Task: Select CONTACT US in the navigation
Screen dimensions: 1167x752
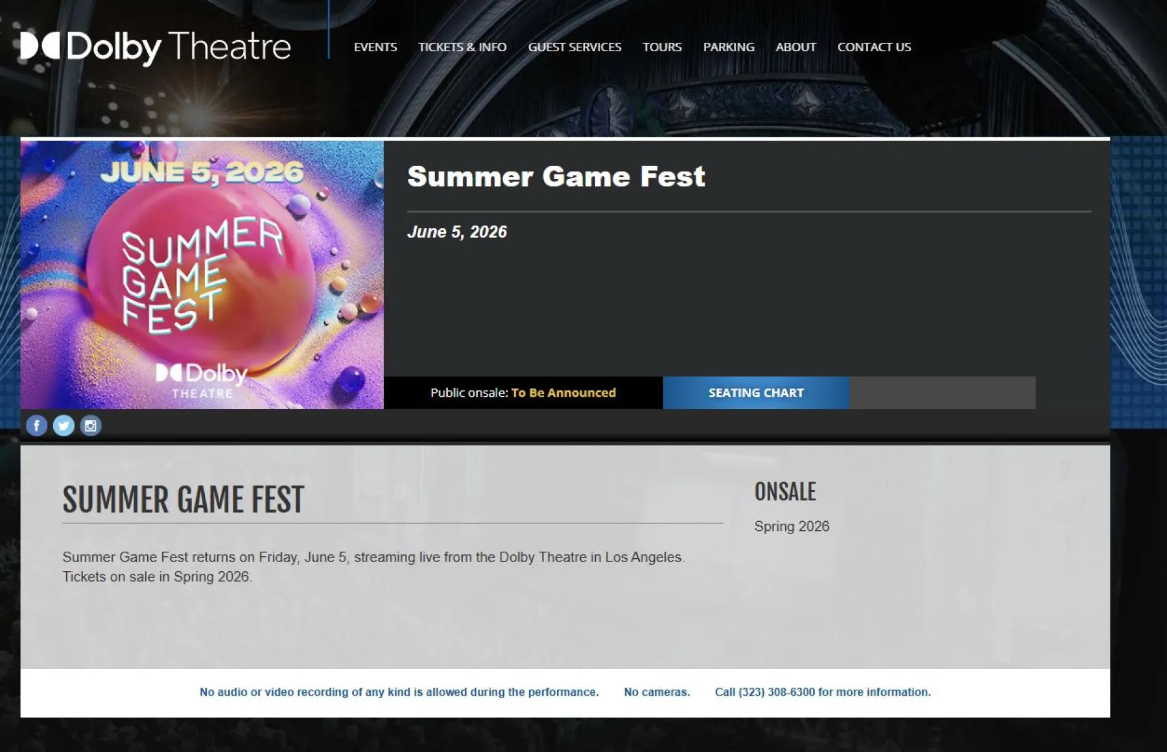Action: 874,47
